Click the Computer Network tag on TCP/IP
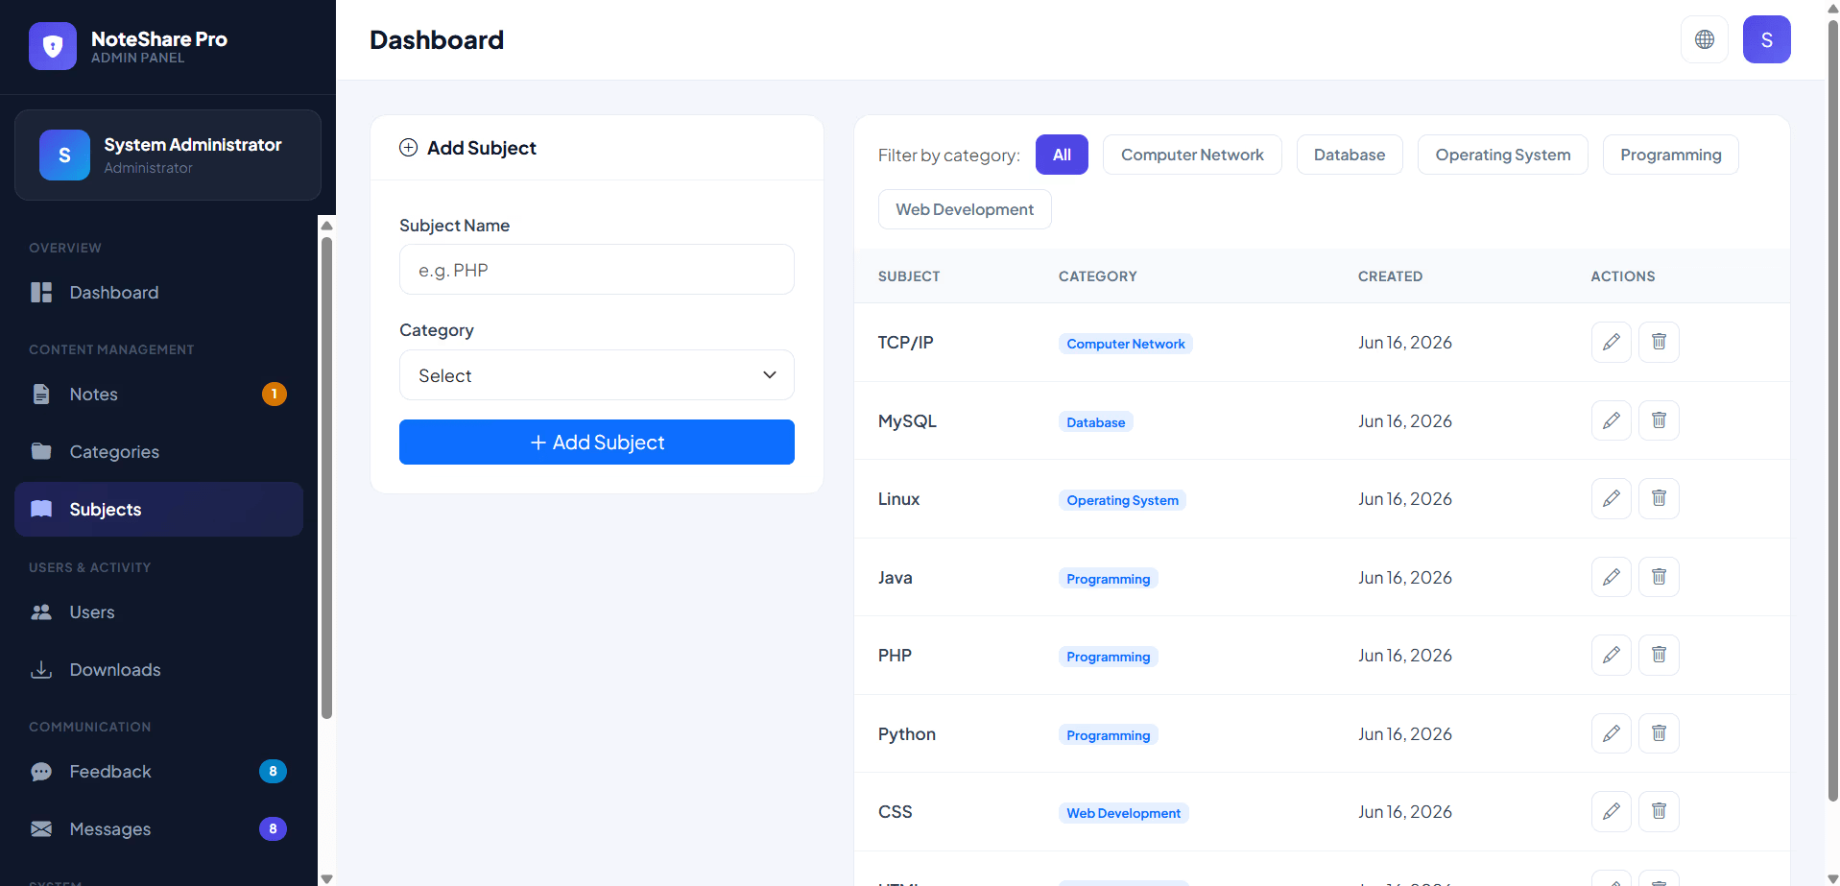Viewport: 1840px width, 886px height. (1126, 344)
